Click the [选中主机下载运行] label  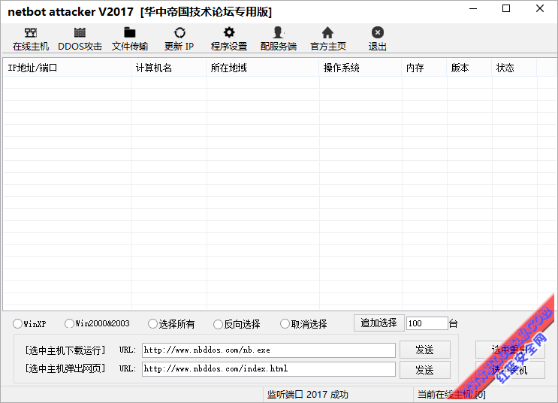(x=65, y=350)
